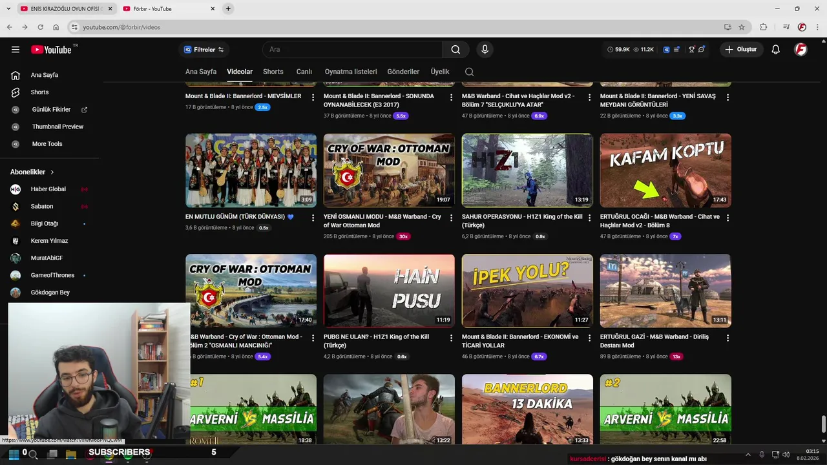Bookmark this page with the star icon
The height and width of the screenshot is (465, 827).
[x=742, y=27]
